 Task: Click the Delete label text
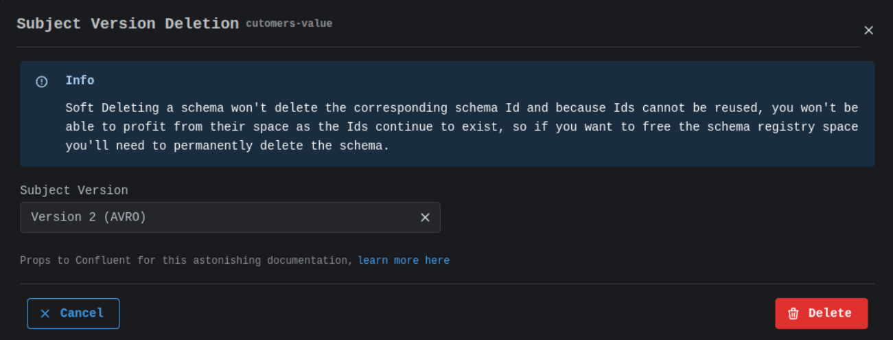pyautogui.click(x=830, y=313)
